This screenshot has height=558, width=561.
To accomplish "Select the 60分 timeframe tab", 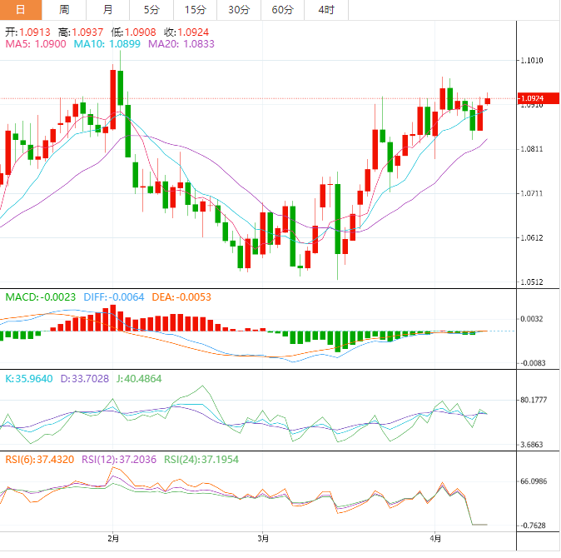I will pyautogui.click(x=282, y=10).
